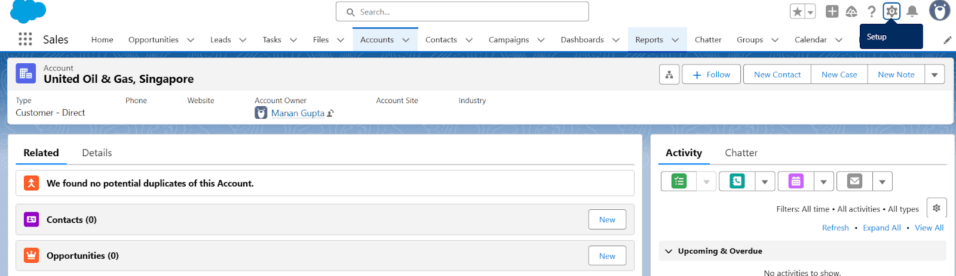Open the Opportunities tab dropdown chevron

[x=191, y=40]
